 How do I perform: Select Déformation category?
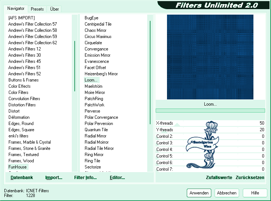(19, 117)
